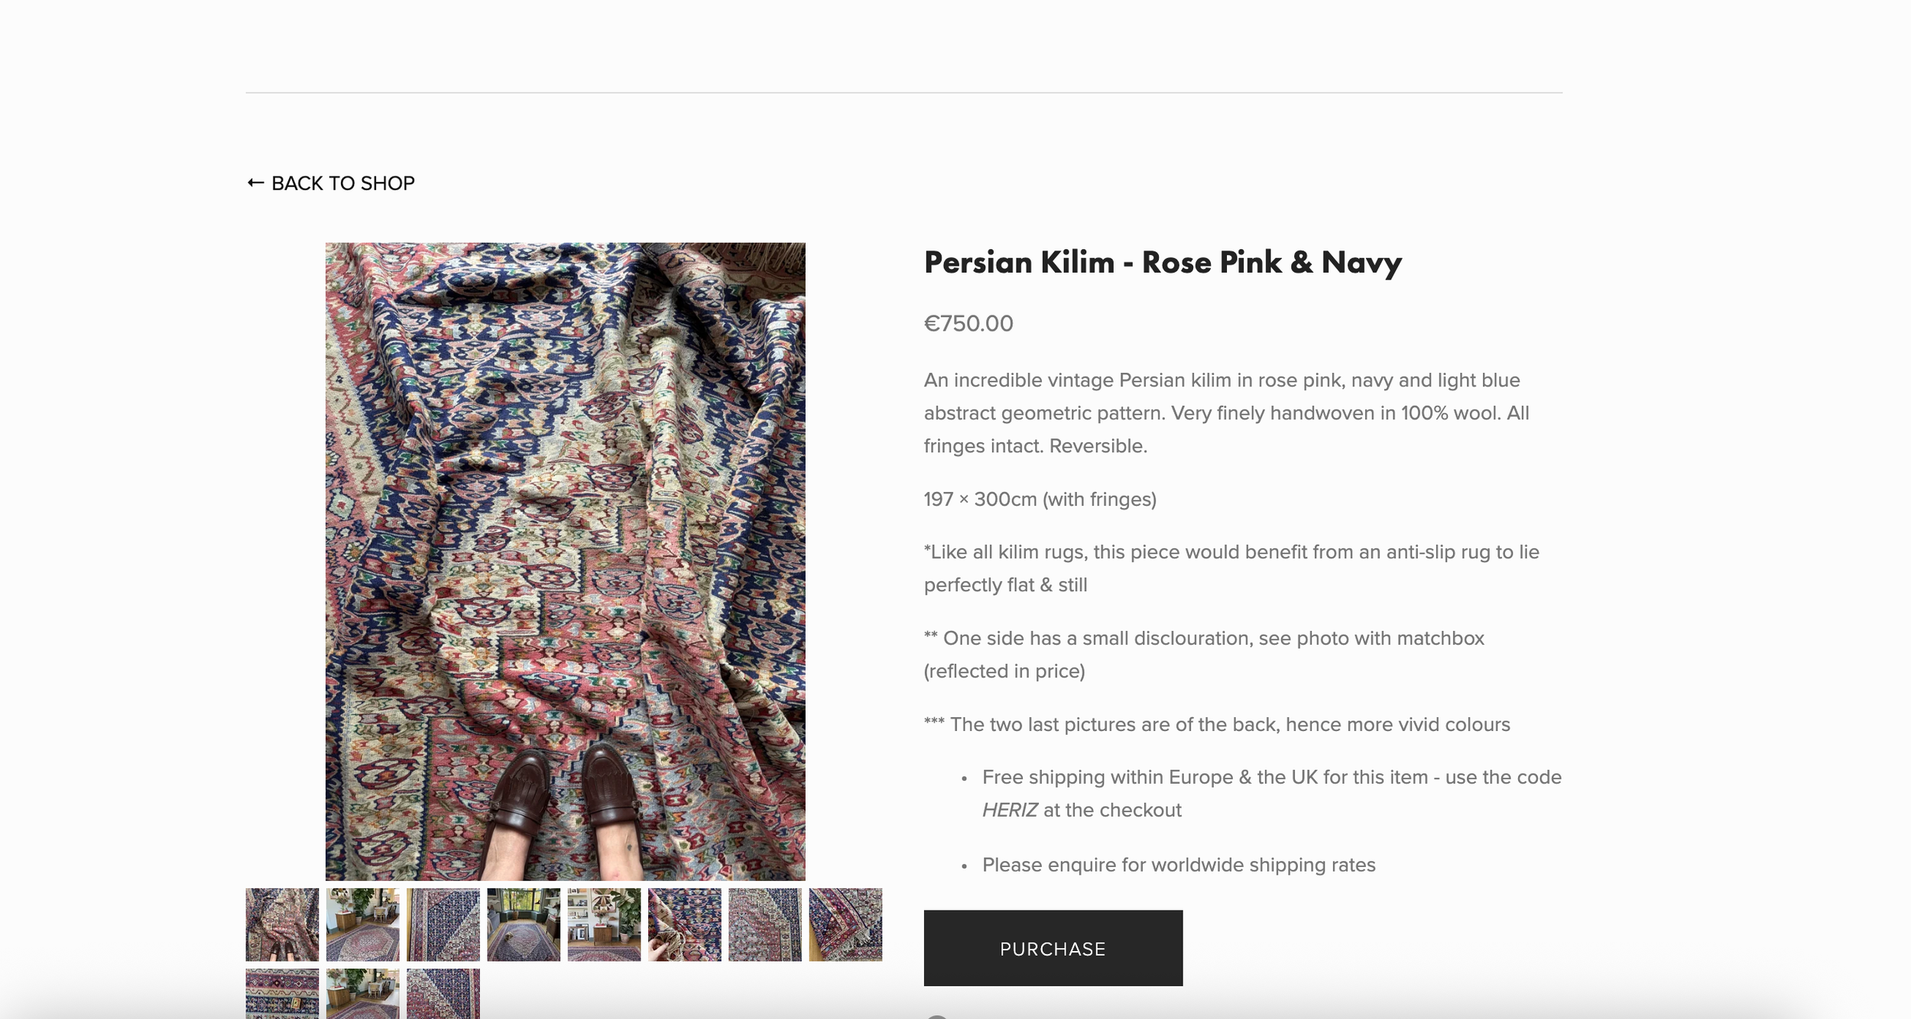1911x1019 pixels.
Task: Go back via the BACK TO SHOP link
Action: (331, 183)
